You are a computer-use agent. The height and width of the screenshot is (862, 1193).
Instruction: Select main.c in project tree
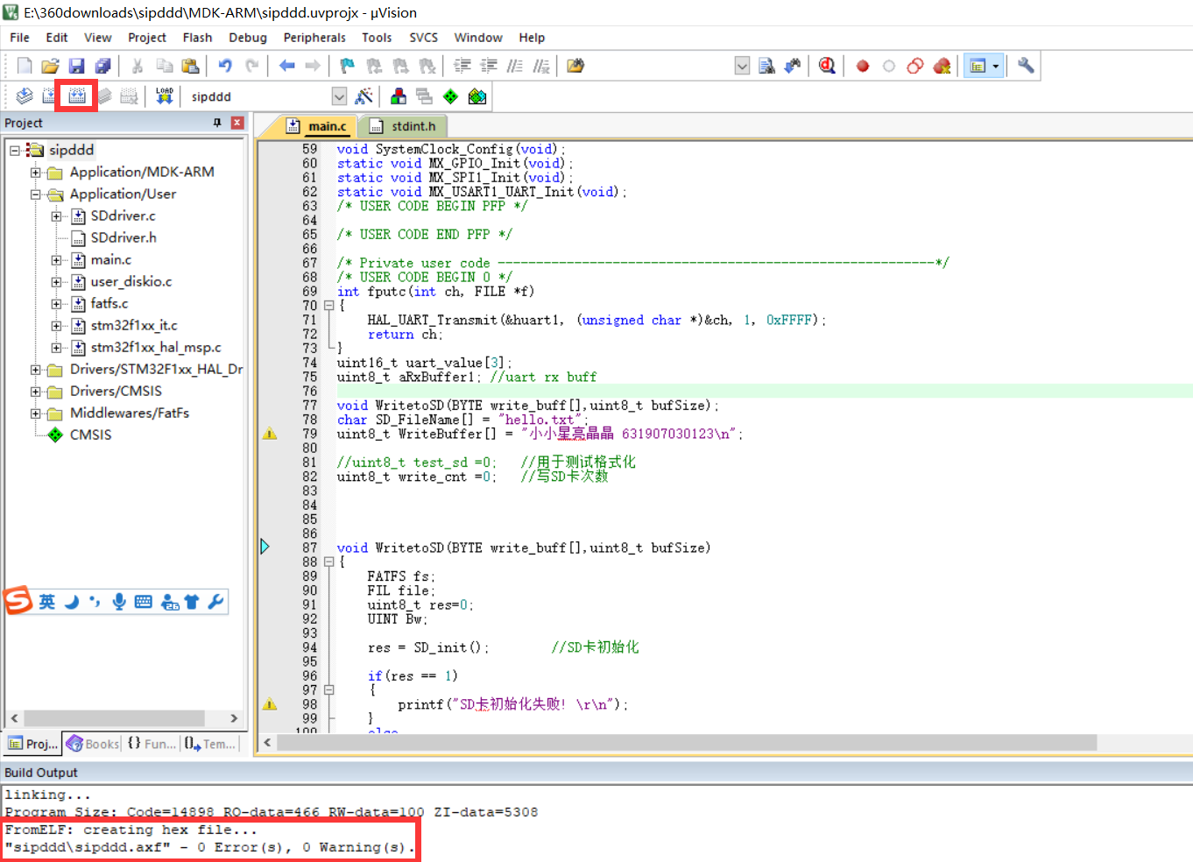coord(110,260)
